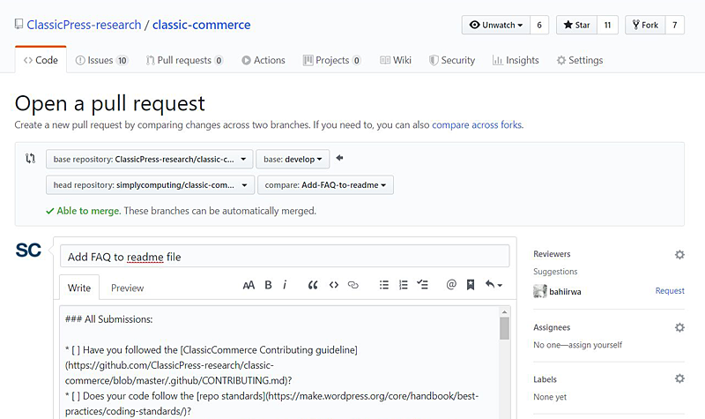This screenshot has width=705, height=419.
Task: Click the 'Able to merge' status text
Action: click(89, 211)
